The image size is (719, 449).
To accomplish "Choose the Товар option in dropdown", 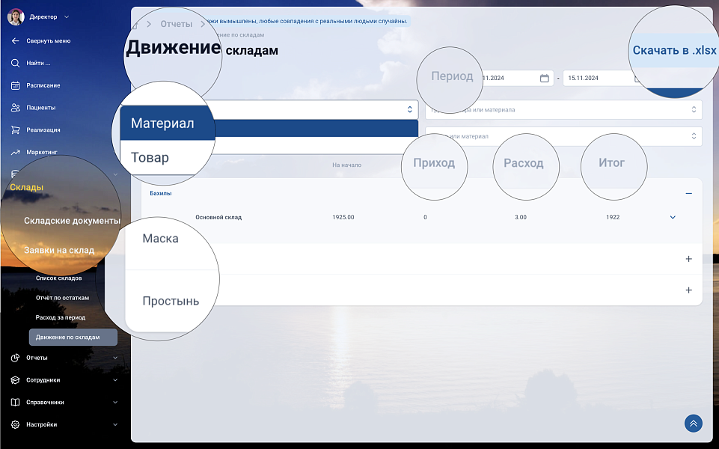I will pos(150,158).
